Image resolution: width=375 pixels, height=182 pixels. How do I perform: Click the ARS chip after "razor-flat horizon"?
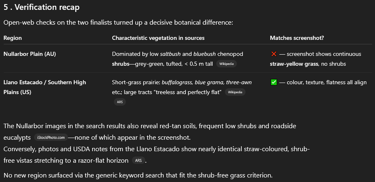point(139,161)
